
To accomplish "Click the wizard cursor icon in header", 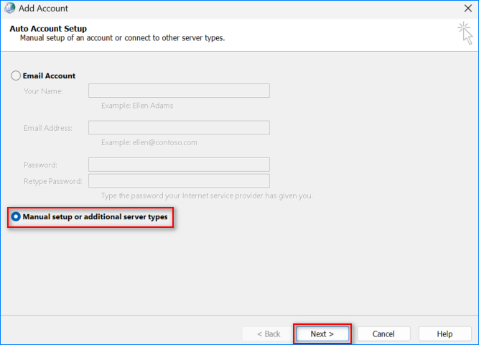I will (465, 32).
